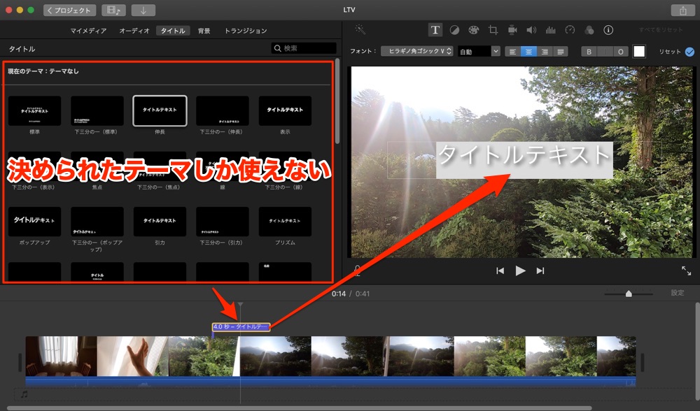The height and width of the screenshot is (411, 700).
Task: Select the プリズム title thumbnail
Action: (x=285, y=222)
